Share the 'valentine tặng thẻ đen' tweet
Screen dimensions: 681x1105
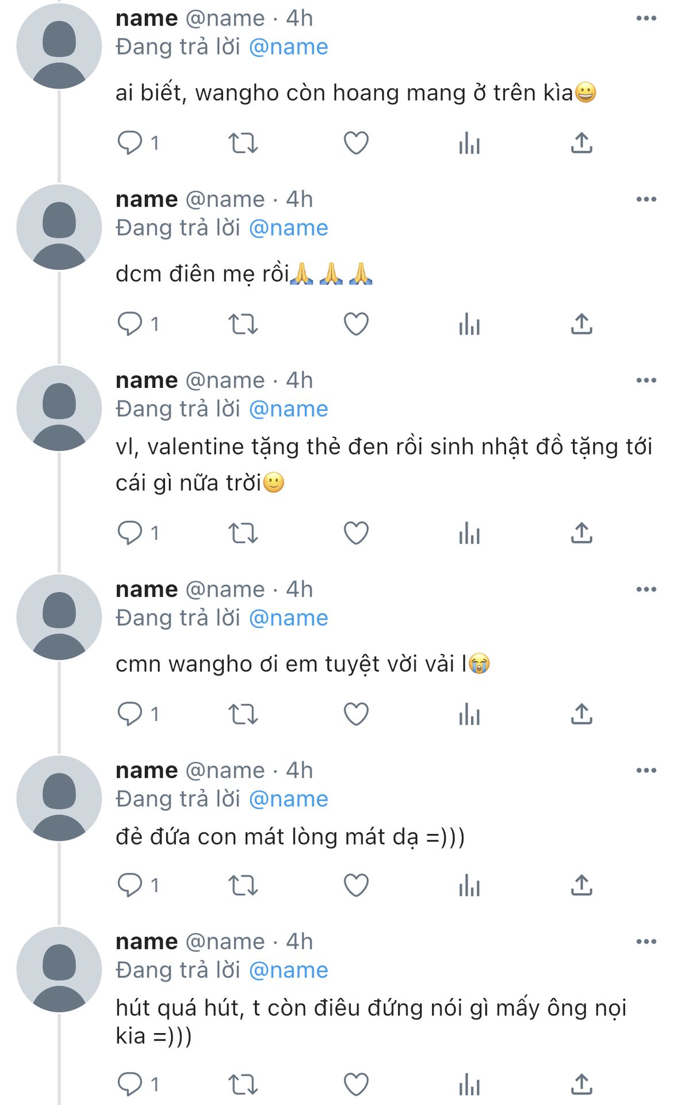point(581,533)
